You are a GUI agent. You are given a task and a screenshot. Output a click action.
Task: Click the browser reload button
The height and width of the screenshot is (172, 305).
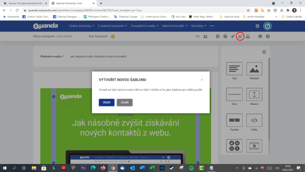click(x=17, y=10)
